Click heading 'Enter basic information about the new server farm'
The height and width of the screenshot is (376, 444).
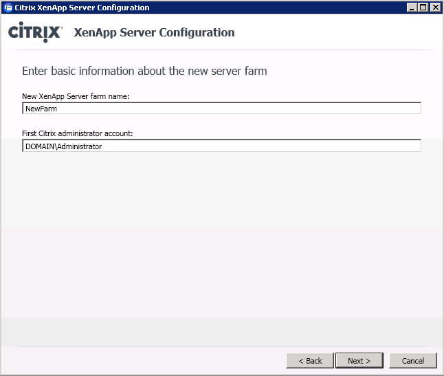click(144, 71)
